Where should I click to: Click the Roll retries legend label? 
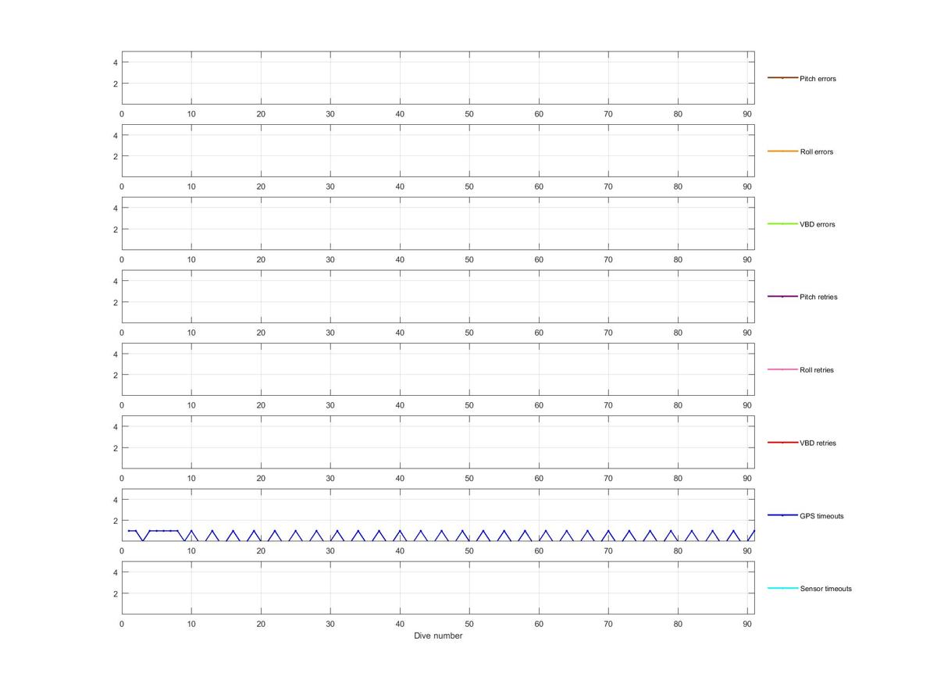[x=817, y=370]
